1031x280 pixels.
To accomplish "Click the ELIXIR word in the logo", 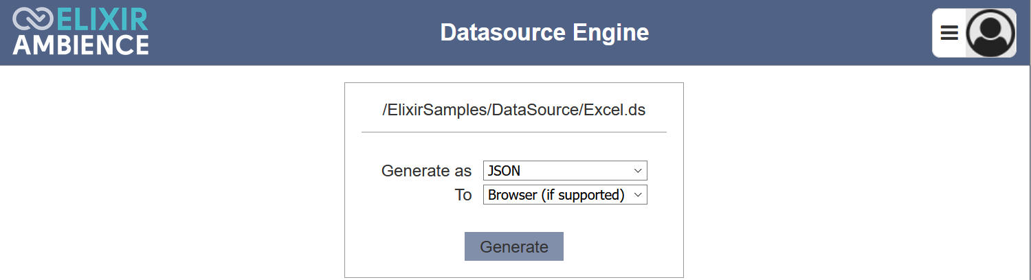I will click(101, 19).
